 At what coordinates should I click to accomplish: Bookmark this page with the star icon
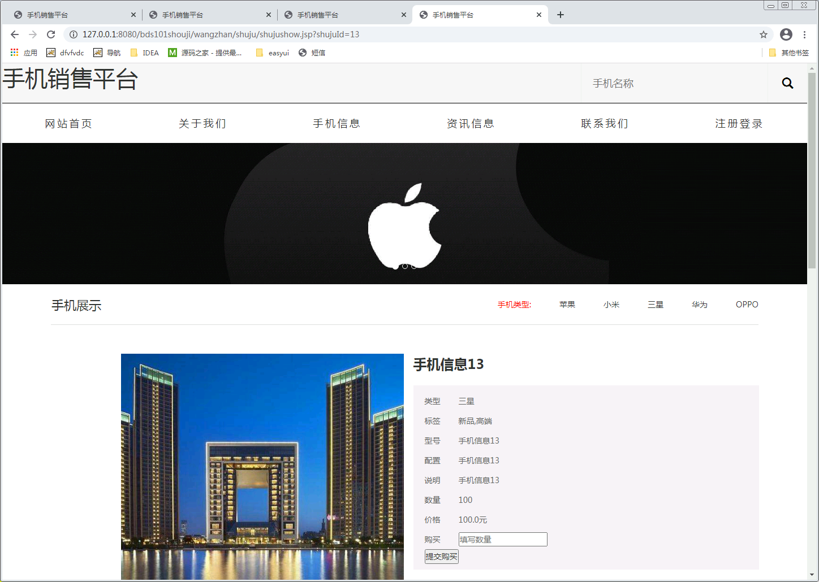click(x=764, y=34)
